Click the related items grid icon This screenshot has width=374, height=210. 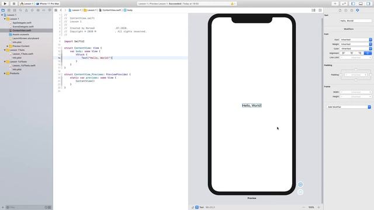[56, 10]
